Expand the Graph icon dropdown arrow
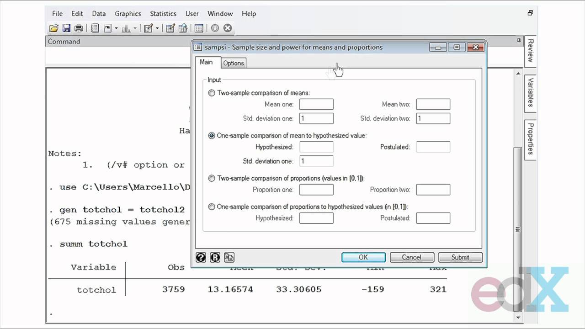The image size is (585, 329). click(x=135, y=28)
